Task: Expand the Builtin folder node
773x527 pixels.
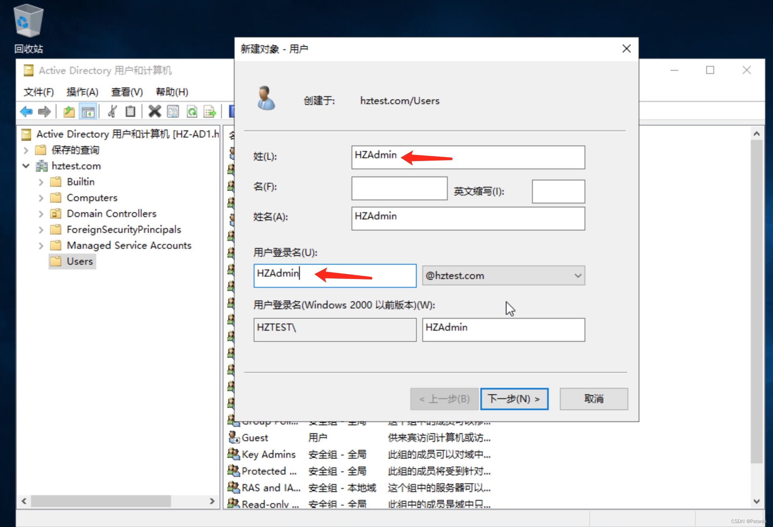Action: coord(41,182)
